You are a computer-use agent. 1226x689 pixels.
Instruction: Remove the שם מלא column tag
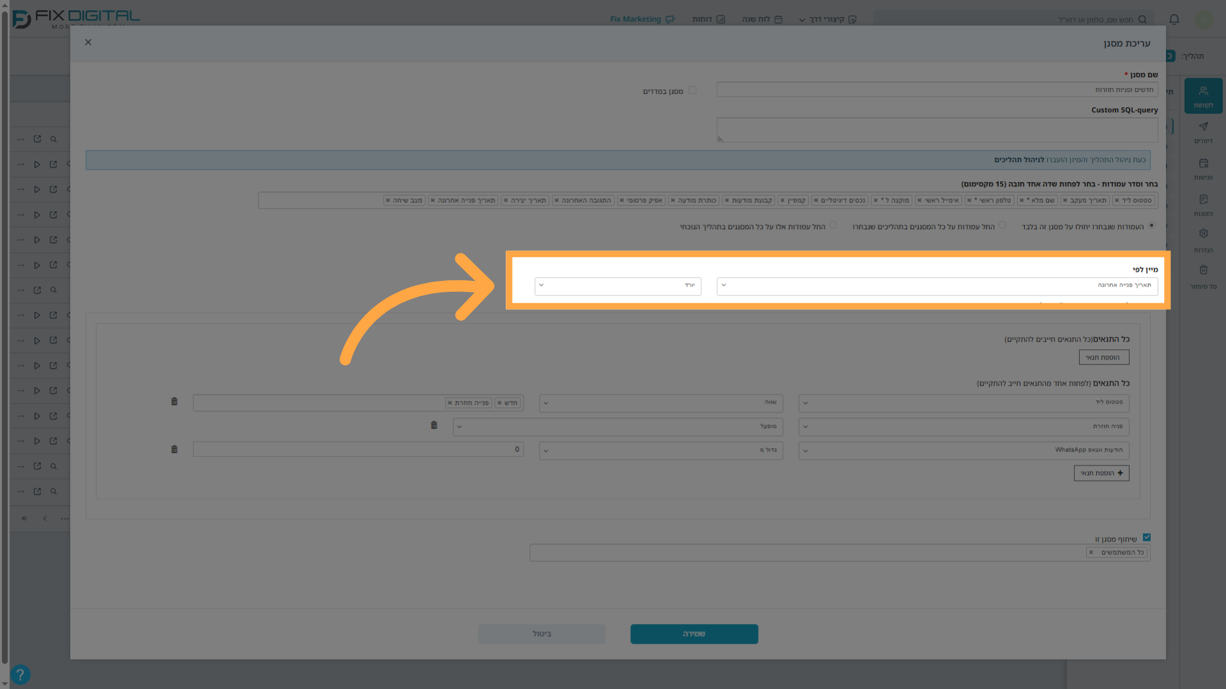coord(1022,201)
